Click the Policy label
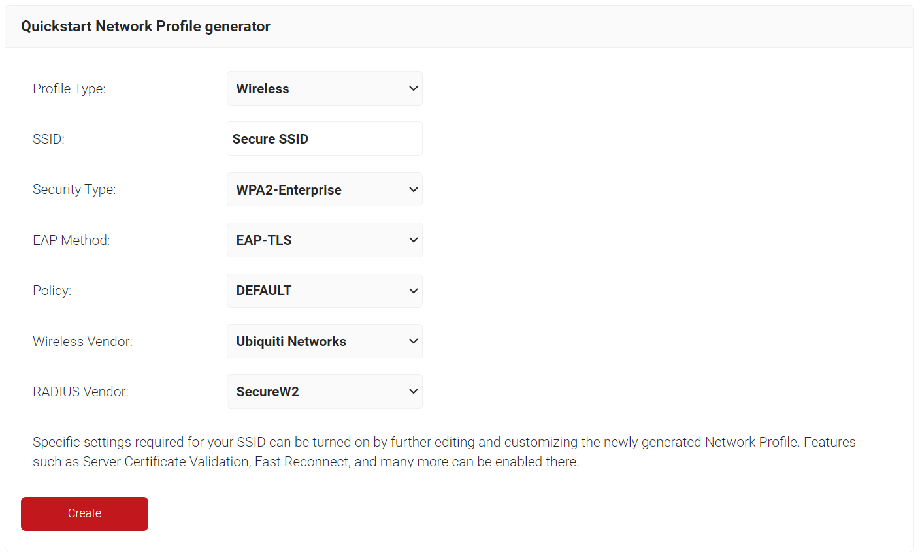920x557 pixels. (52, 291)
